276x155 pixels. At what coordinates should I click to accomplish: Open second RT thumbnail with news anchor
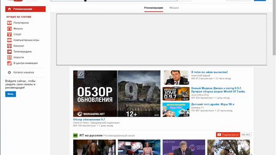139,147
